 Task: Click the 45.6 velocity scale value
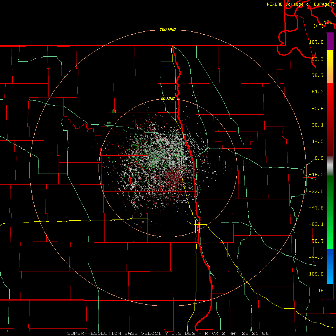[x=318, y=108]
